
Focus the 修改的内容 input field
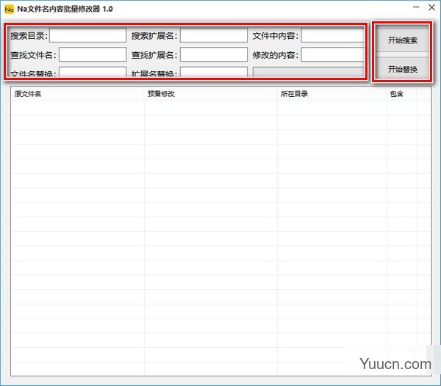pyautogui.click(x=332, y=54)
